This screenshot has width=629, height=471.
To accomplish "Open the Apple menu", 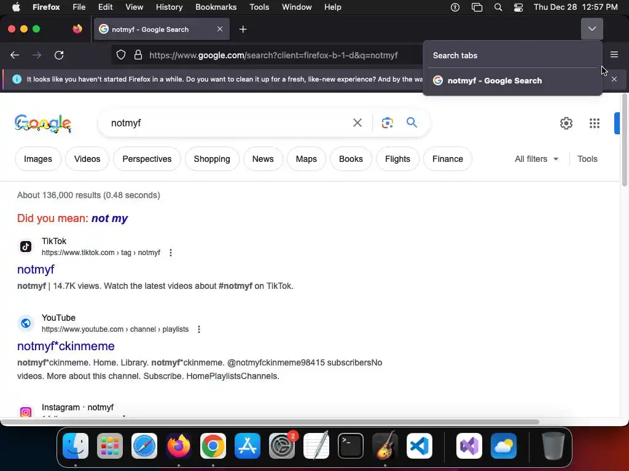I will click(16, 7).
